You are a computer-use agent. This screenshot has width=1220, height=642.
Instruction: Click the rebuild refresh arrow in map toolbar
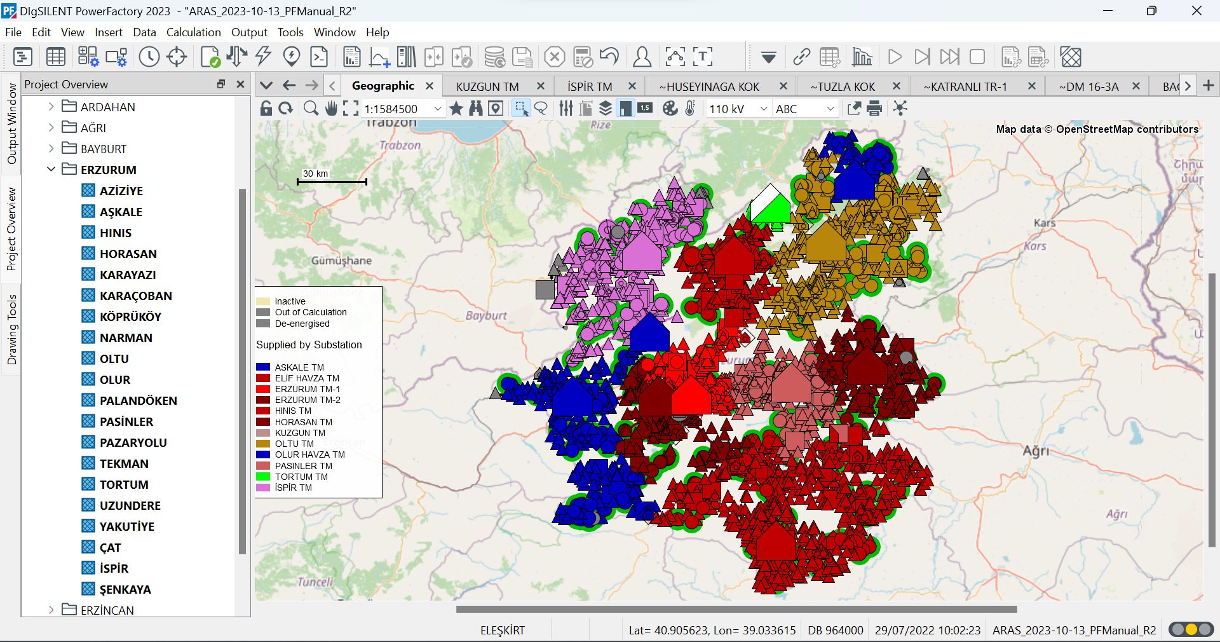click(286, 109)
